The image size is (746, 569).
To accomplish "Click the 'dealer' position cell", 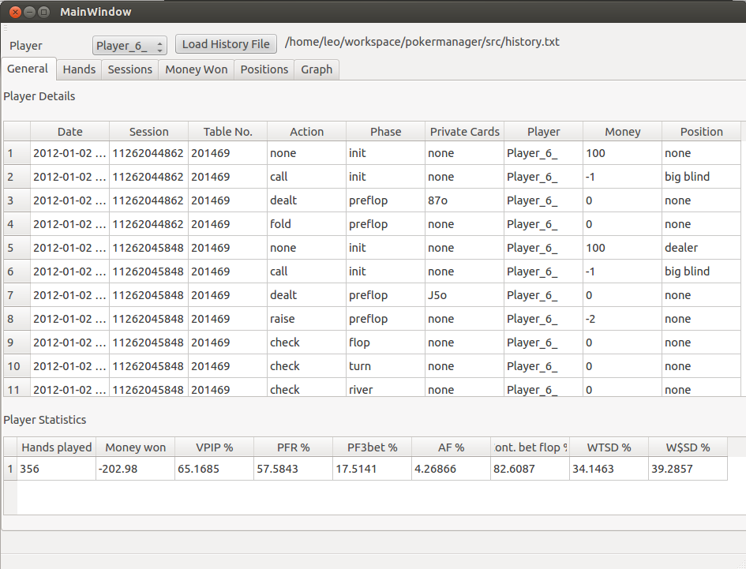I will click(x=702, y=248).
